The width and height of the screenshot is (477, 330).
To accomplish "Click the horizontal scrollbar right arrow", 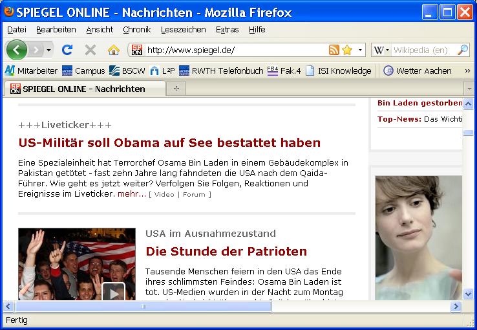I will (x=456, y=306).
